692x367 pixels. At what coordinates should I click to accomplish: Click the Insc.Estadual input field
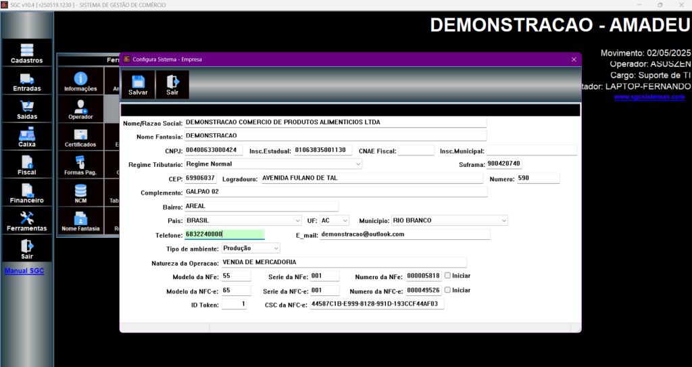click(323, 150)
